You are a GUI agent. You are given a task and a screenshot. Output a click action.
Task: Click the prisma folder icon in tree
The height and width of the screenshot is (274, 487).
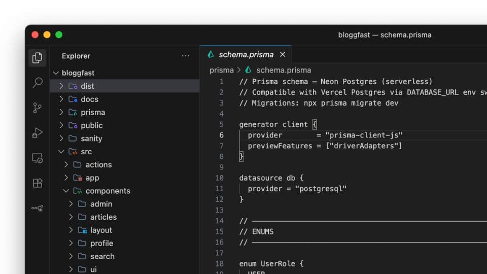[73, 112]
